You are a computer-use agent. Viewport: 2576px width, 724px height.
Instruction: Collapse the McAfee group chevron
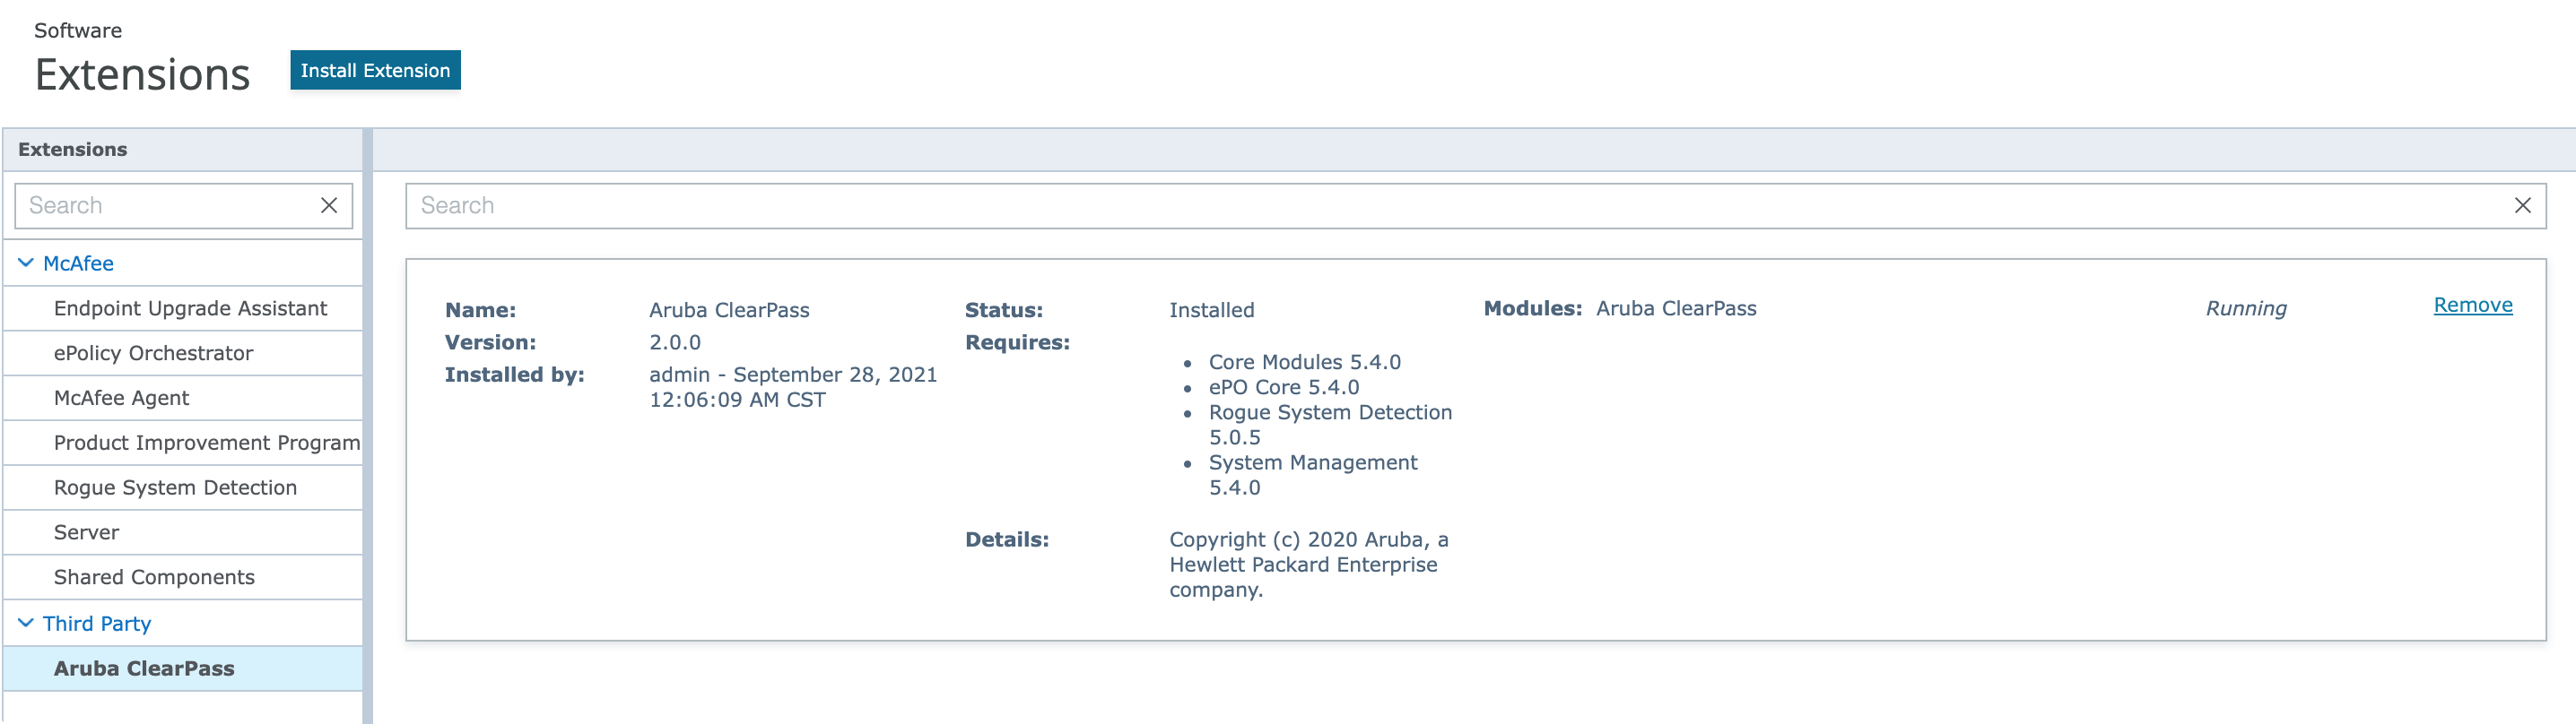pos(26,263)
